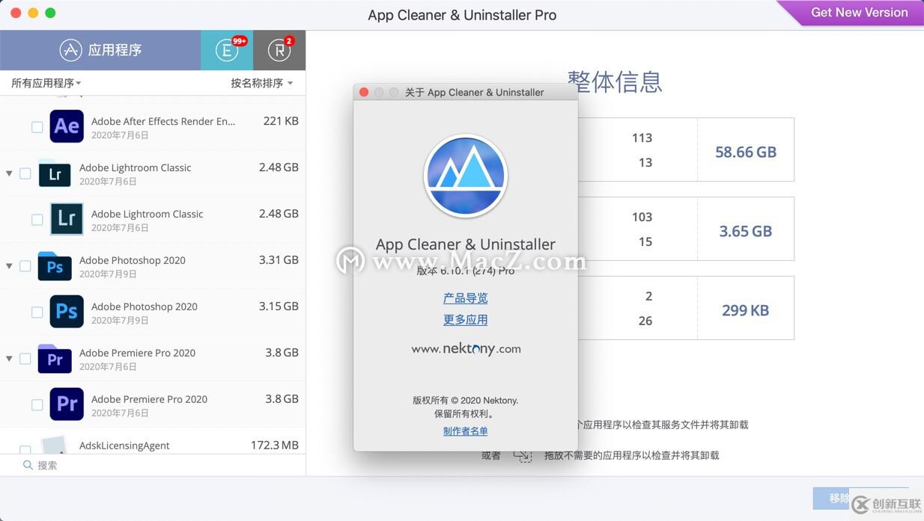Collapse the Adobe Lightroom Classic group
924x521 pixels.
click(x=9, y=173)
